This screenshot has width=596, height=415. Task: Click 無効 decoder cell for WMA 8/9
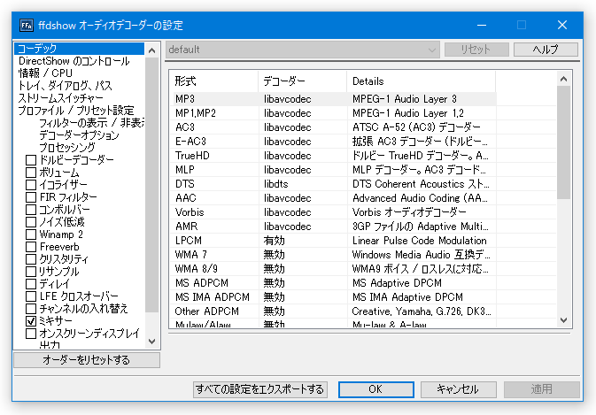click(274, 269)
